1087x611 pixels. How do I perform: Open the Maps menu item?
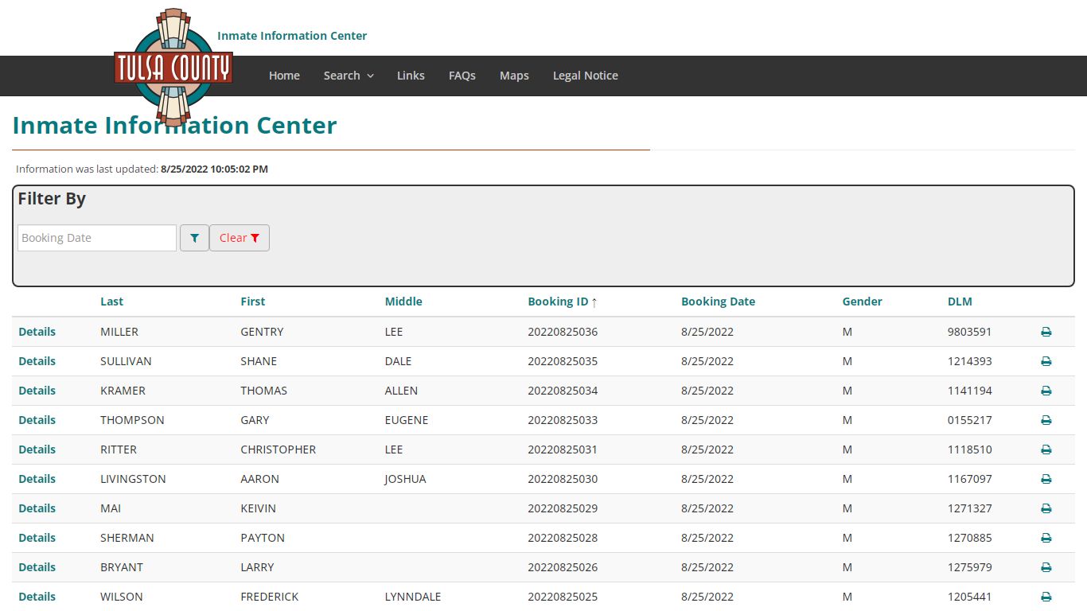(514, 76)
